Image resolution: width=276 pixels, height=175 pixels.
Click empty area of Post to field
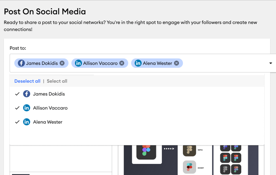[222, 63]
